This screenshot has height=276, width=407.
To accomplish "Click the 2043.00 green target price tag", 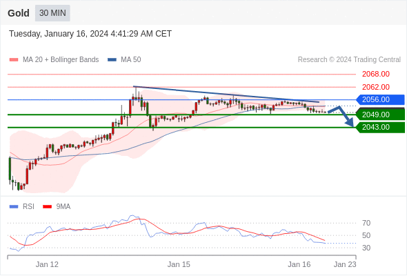I will point(380,127).
